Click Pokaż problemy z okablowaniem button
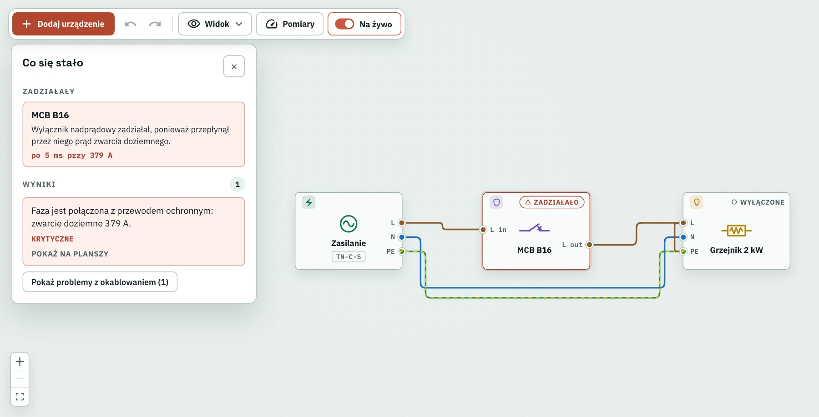 (100, 282)
